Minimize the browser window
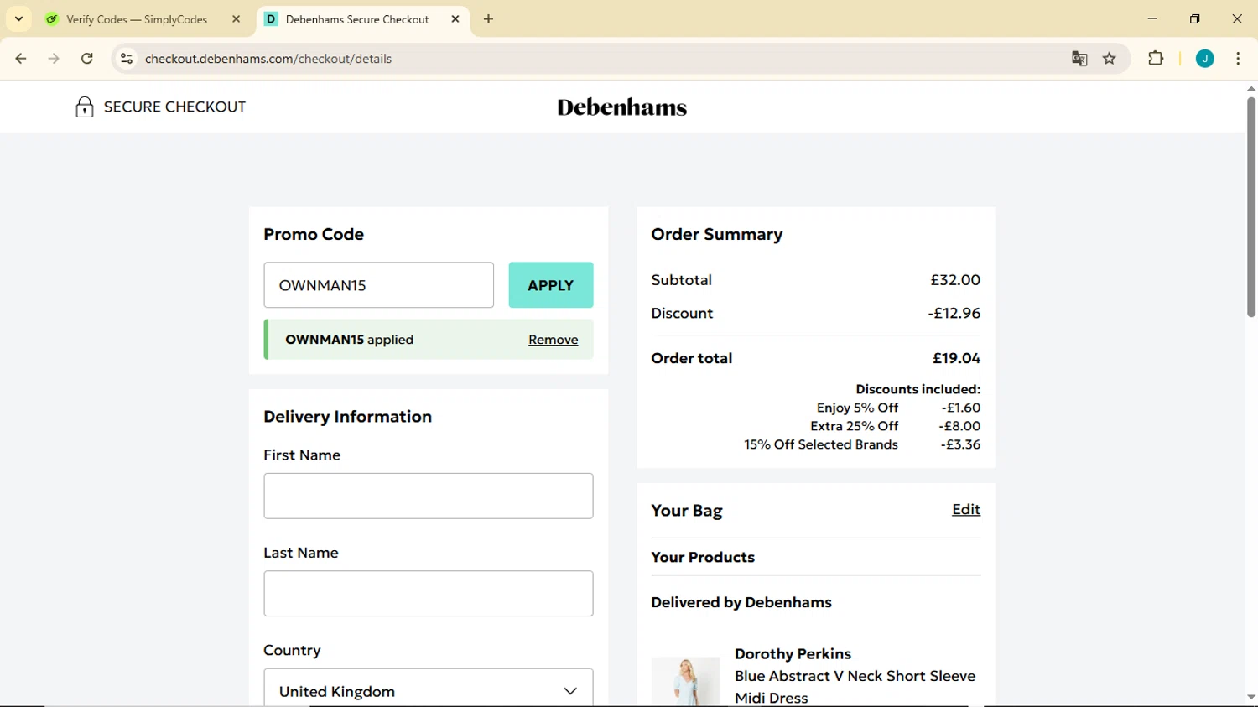This screenshot has width=1258, height=707. click(1152, 18)
